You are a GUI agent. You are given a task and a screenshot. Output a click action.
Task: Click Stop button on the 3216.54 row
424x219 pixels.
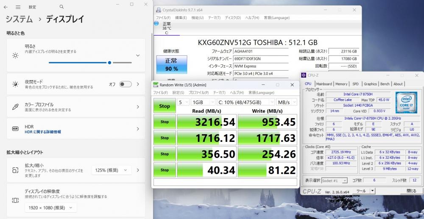click(165, 122)
